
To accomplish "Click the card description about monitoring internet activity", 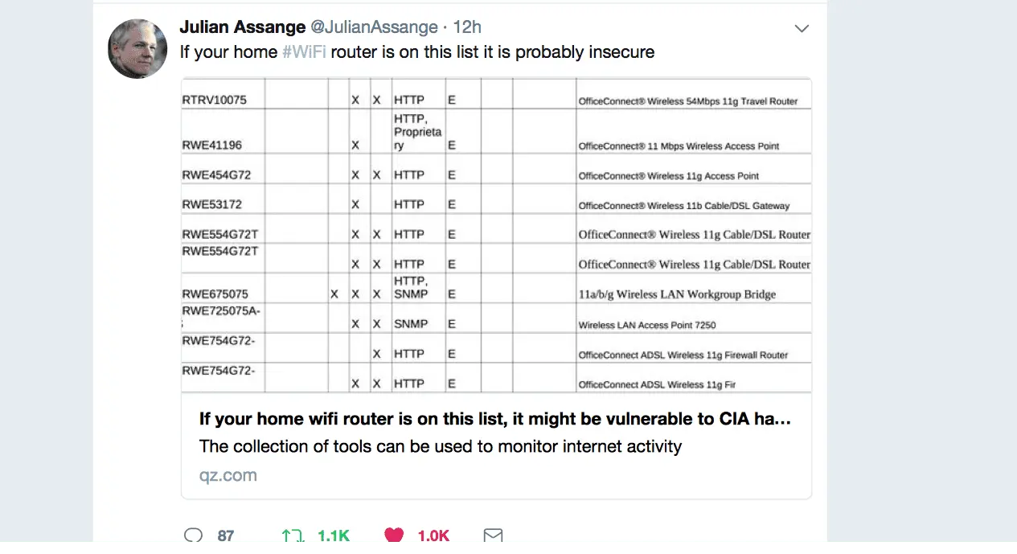I will click(x=440, y=446).
